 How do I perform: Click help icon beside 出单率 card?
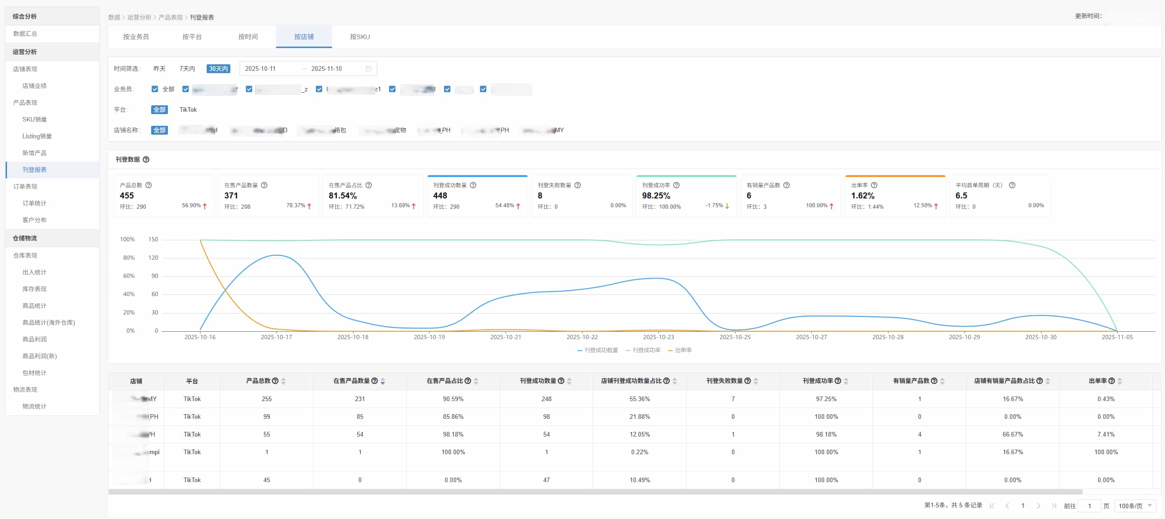pyautogui.click(x=874, y=185)
